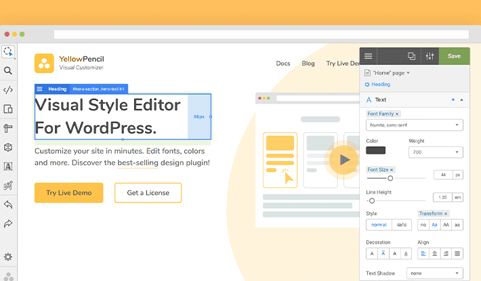The width and height of the screenshot is (481, 281).
Task: Open the heading element menu icon
Action: [x=39, y=89]
